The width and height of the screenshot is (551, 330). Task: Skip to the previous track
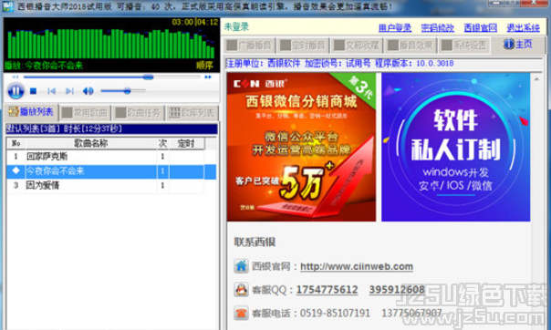click(x=52, y=91)
